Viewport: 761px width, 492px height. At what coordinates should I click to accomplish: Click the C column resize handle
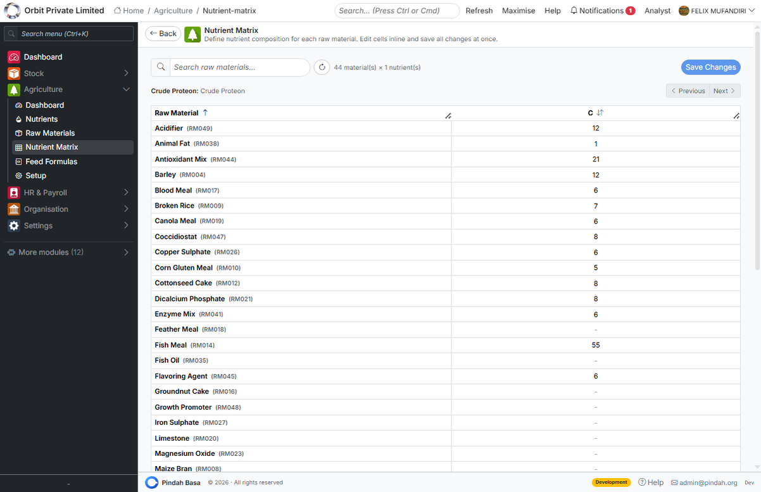coord(736,116)
